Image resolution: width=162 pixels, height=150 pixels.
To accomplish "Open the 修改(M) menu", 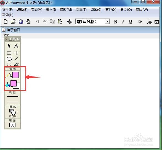I will pyautogui.click(x=66, y=10).
